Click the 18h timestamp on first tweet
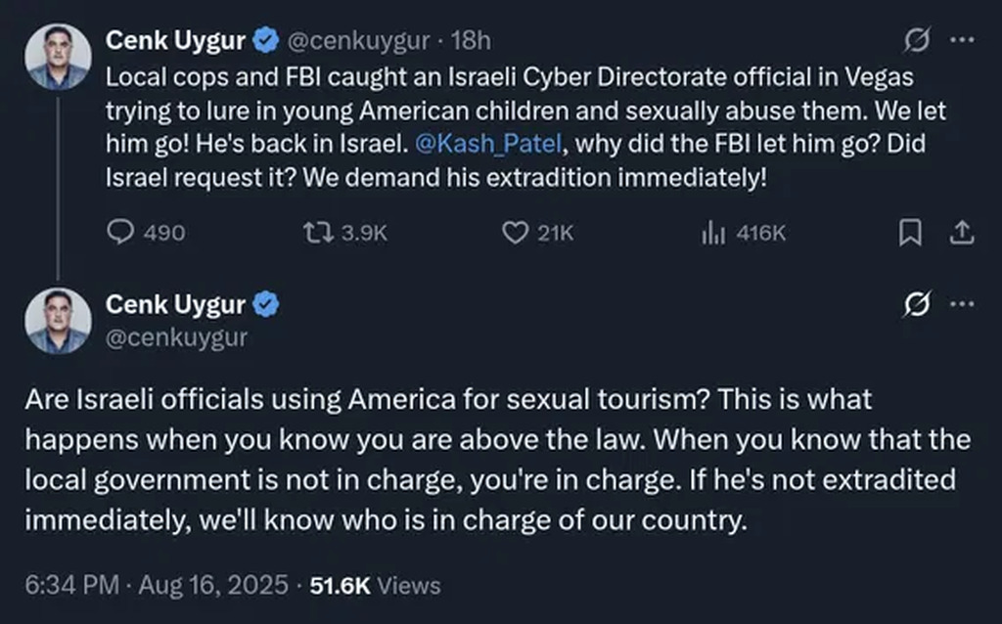The image size is (1002, 624). pos(474,41)
